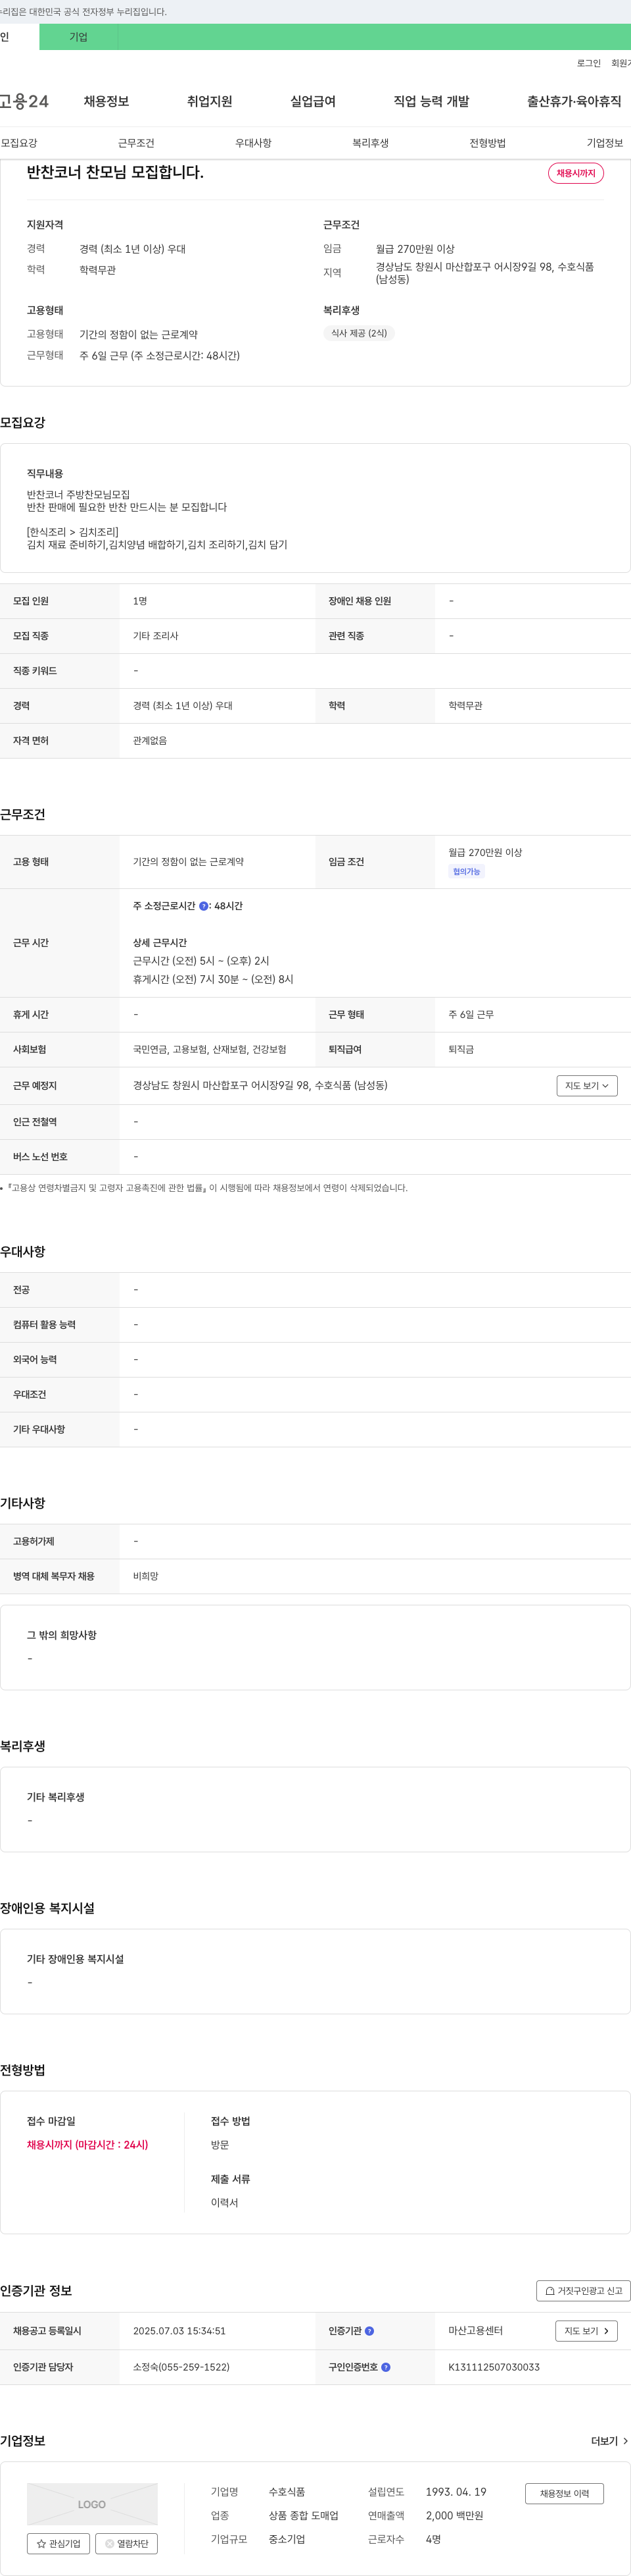Jump to the 근무조건 anchor tab
Screen dimensions: 631x2576
(136, 143)
